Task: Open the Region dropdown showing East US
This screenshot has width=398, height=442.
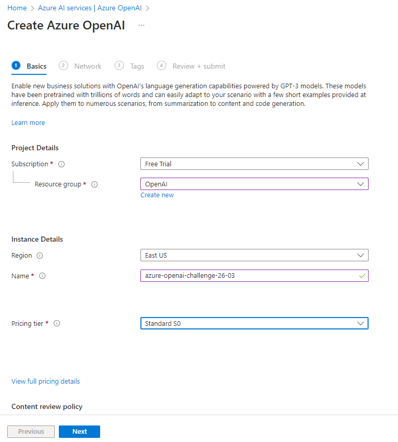Action: click(254, 255)
